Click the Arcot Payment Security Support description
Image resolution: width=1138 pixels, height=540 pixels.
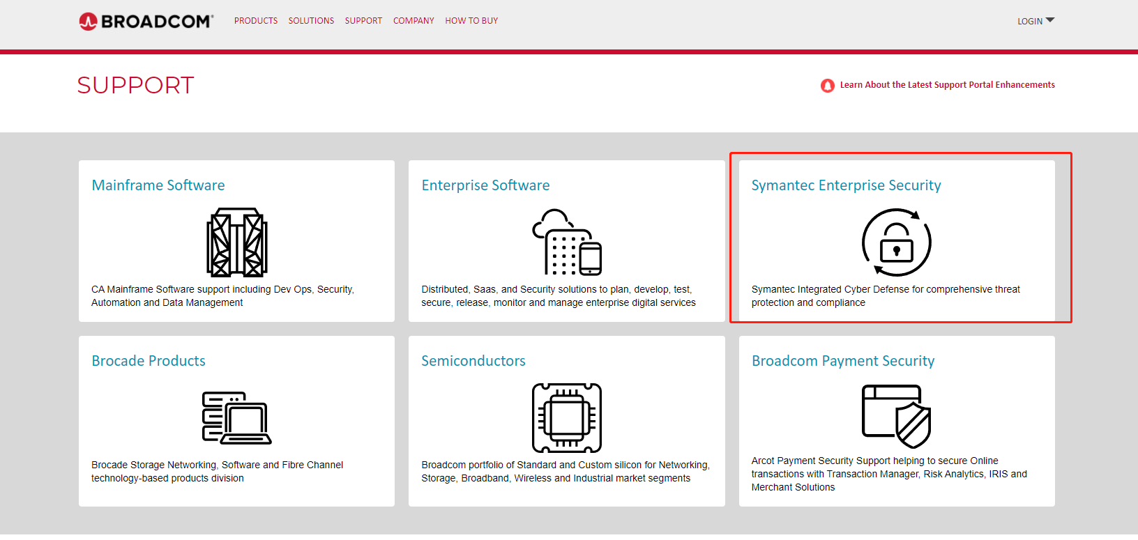click(889, 474)
